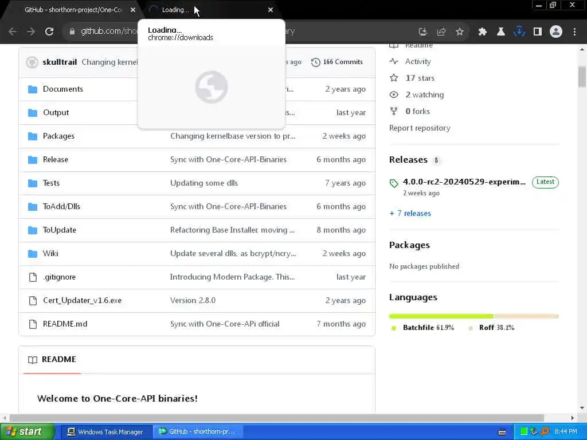Click GitHub Chrome taskbar button

198,432
